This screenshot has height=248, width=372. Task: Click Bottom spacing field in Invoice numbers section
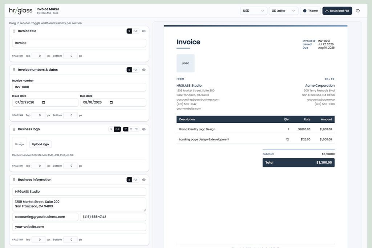tap(70, 115)
